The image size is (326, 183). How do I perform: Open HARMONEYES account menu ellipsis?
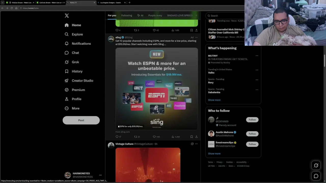(100, 175)
